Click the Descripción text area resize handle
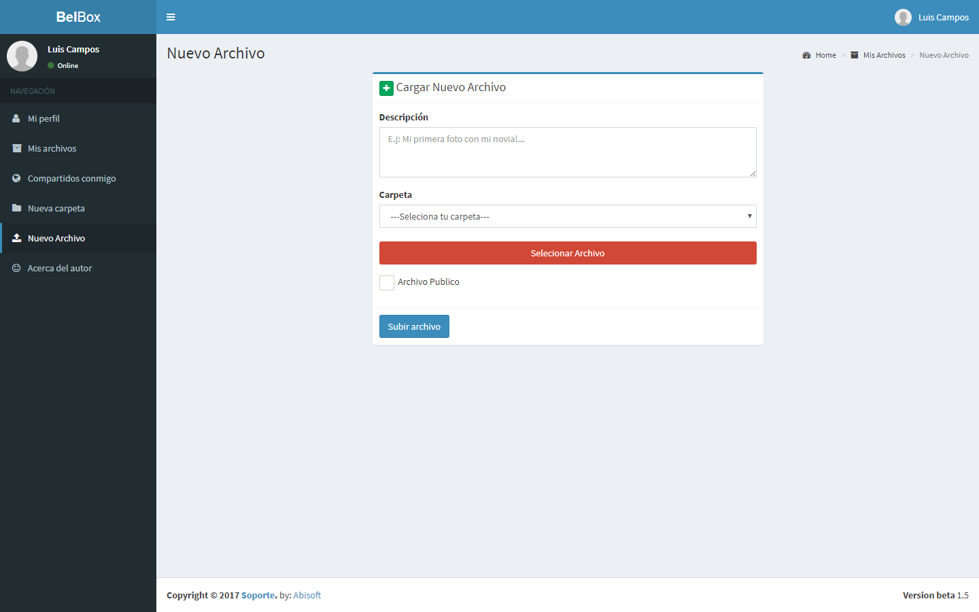 pyautogui.click(x=753, y=173)
